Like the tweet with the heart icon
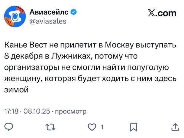This screenshot has width=184, height=138. (x=93, y=127)
